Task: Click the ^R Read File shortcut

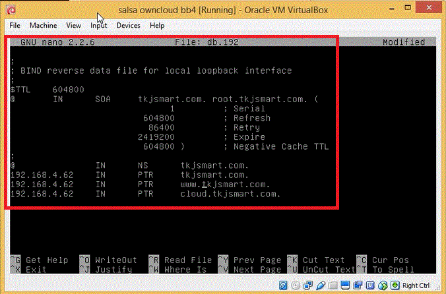Action: 180,260
